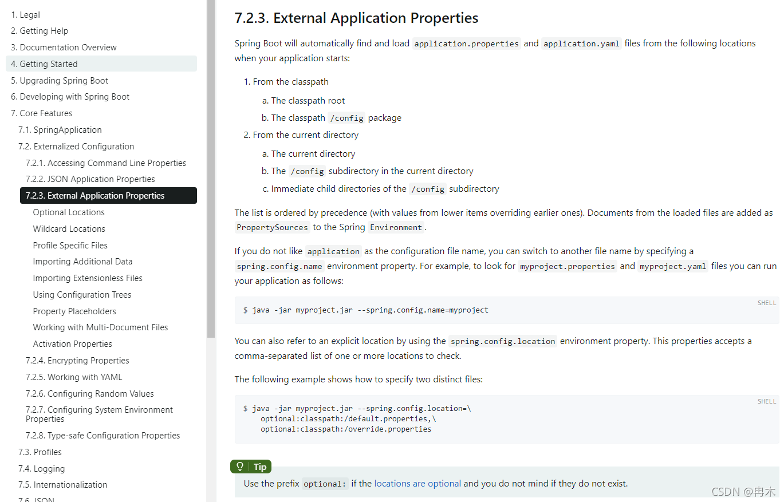Open 7.3. Profiles section
This screenshot has height=502, width=784.
pyautogui.click(x=40, y=452)
